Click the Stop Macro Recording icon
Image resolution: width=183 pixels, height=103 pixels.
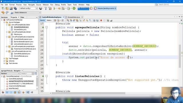tap(104, 20)
